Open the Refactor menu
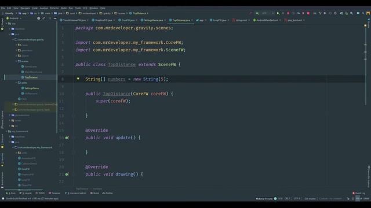371x208 pixels. pos(54,8)
